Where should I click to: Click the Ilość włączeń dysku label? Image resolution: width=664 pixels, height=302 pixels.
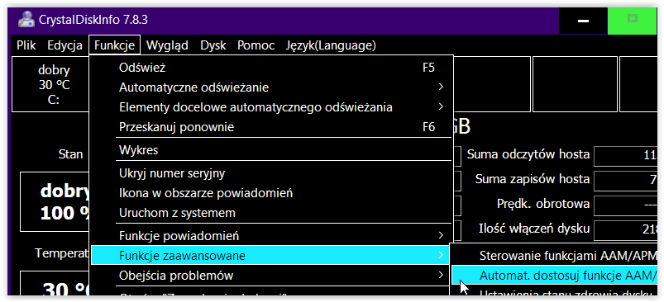click(x=534, y=229)
